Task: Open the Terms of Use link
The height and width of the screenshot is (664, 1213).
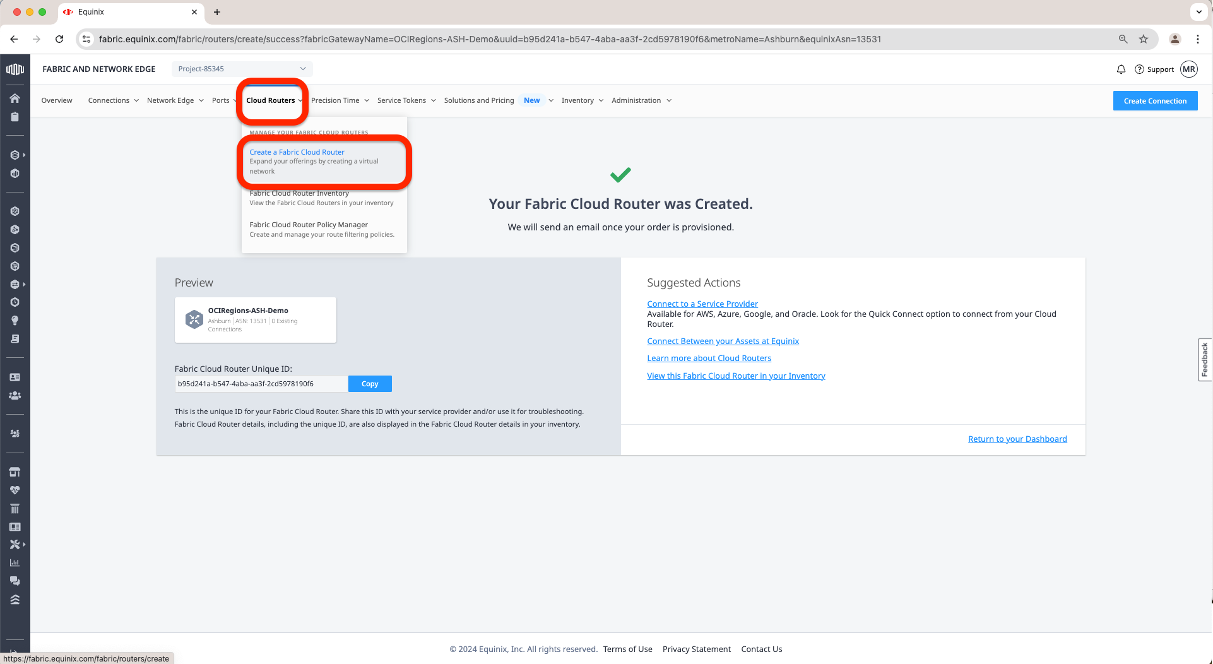Action: [x=627, y=649]
